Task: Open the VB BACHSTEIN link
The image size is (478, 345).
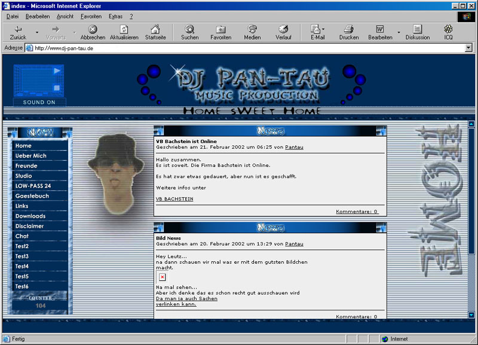Action: (174, 199)
